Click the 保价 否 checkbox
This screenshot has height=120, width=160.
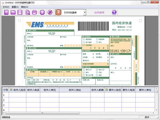pos(37,80)
